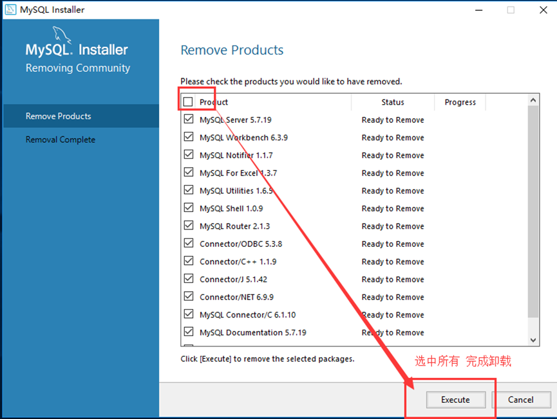Select the MySQL Router 2.1.3 product name
Viewport: 557px width, 419px height.
click(235, 226)
